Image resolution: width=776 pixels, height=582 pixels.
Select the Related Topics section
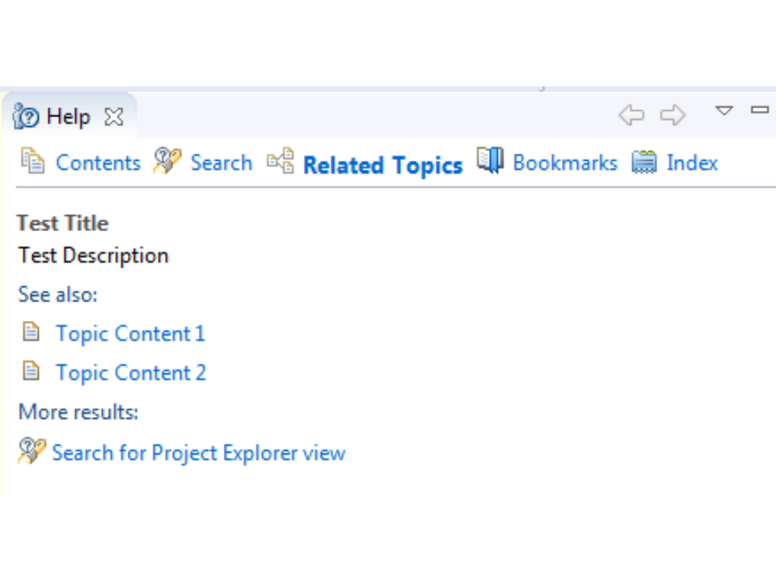click(382, 165)
